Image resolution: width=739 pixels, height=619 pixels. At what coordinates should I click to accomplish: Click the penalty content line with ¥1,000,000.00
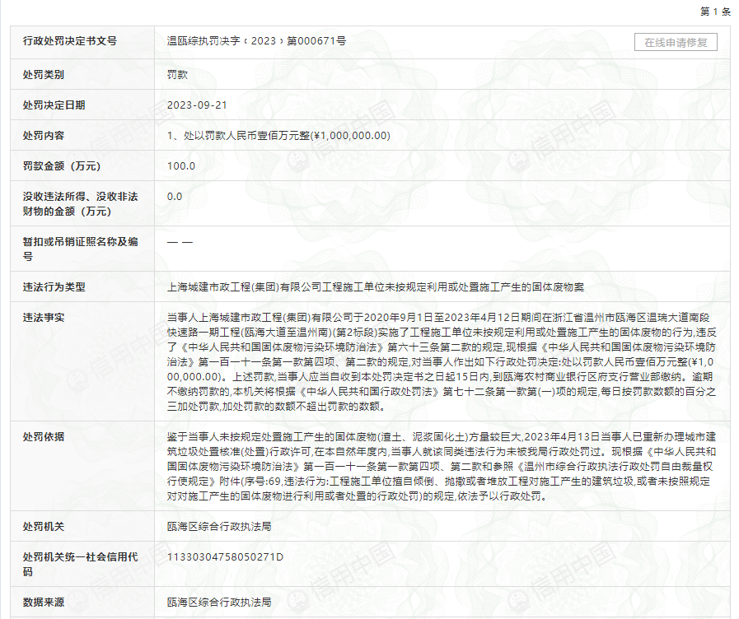(278, 136)
